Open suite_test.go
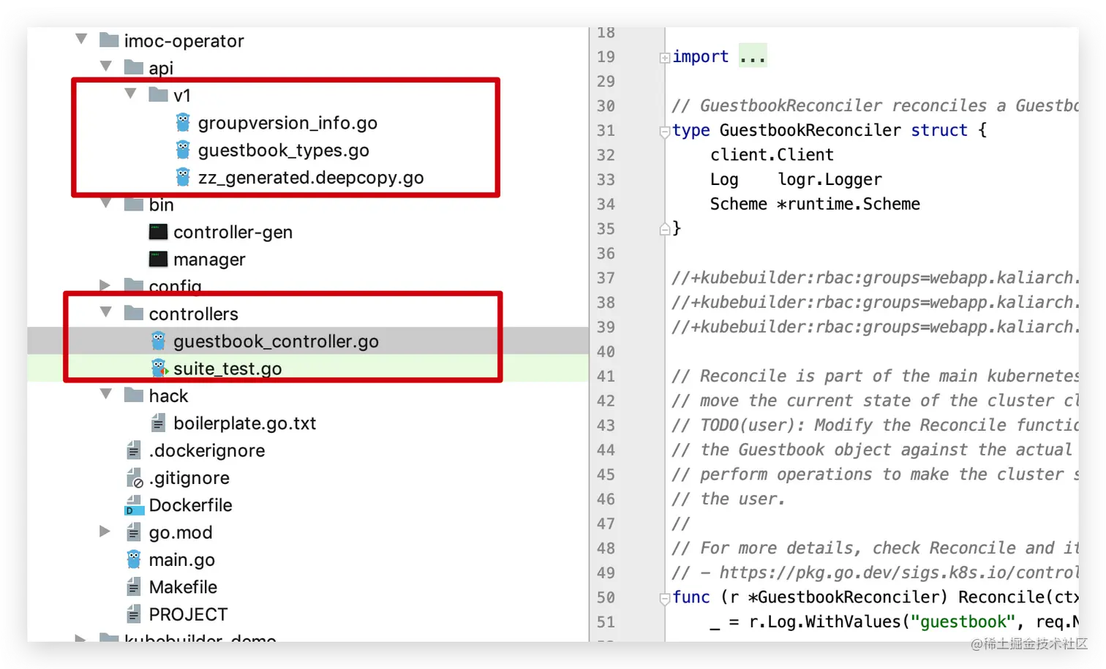This screenshot has height=669, width=1106. point(227,368)
